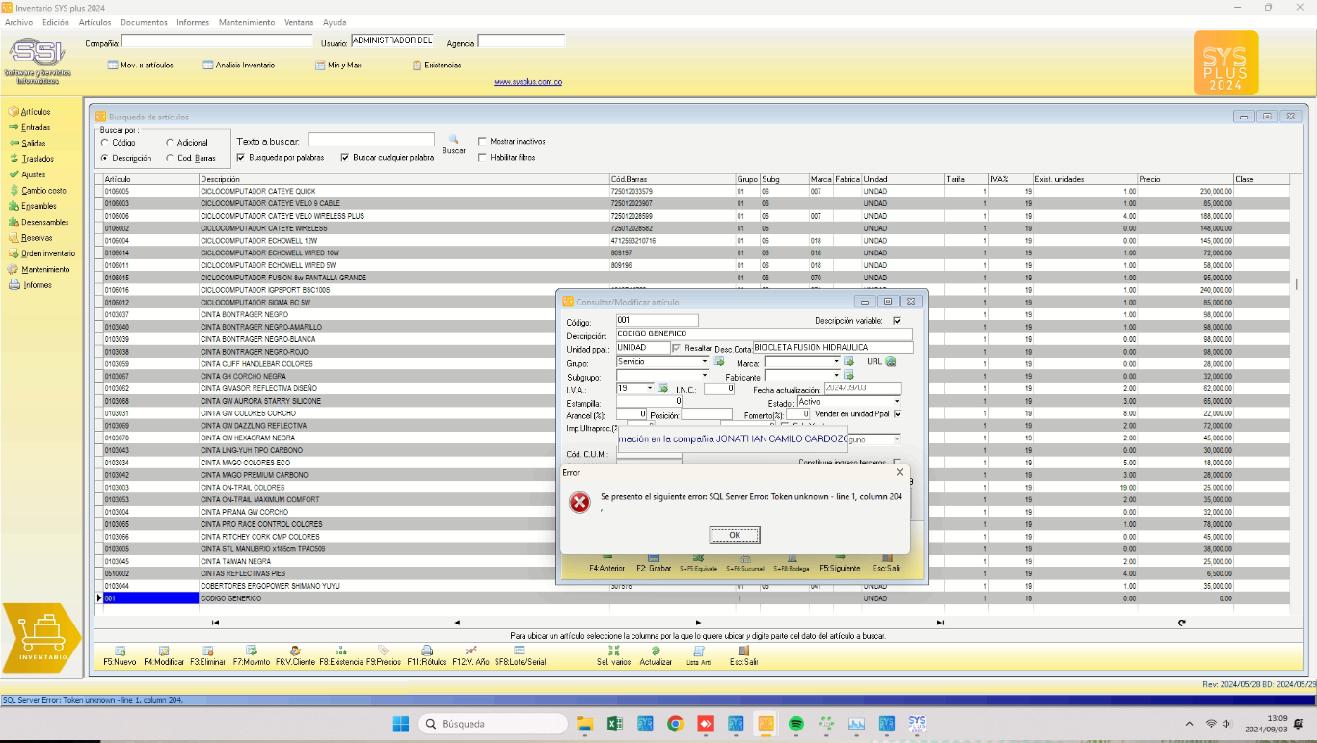Open Spotify from the Windows taskbar
This screenshot has width=1317, height=743.
point(796,724)
